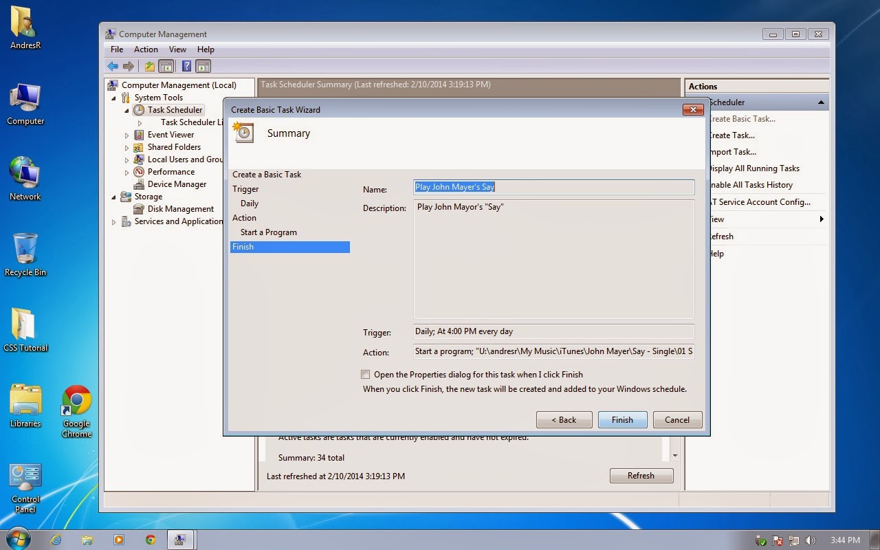The width and height of the screenshot is (880, 550).
Task: Select the Recycle Bin desktop icon
Action: 25,255
